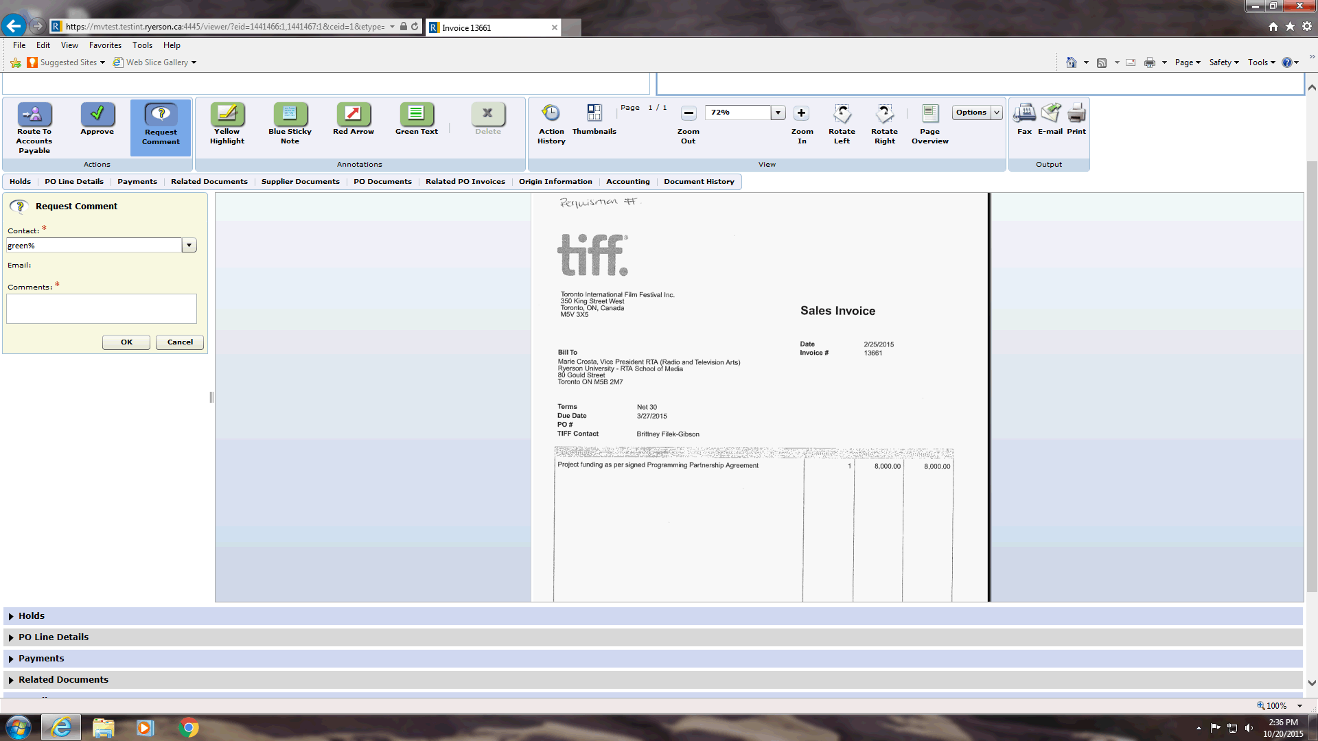
Task: Switch to the Accounting tab
Action: click(627, 182)
